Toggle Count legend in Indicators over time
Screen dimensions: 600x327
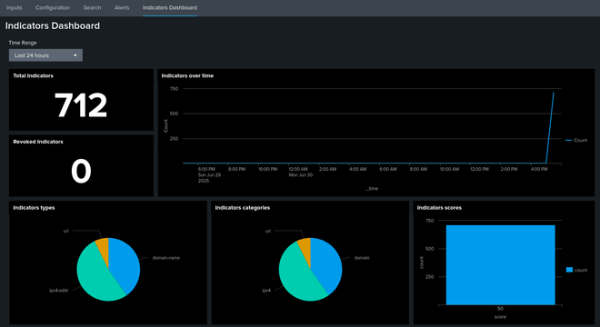(576, 141)
